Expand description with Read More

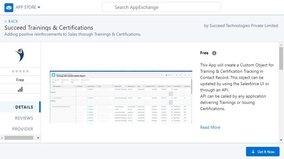coord(210,127)
